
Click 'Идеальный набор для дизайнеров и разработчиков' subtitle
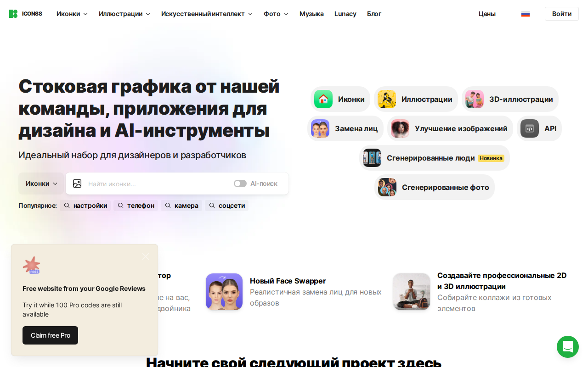pos(132,155)
